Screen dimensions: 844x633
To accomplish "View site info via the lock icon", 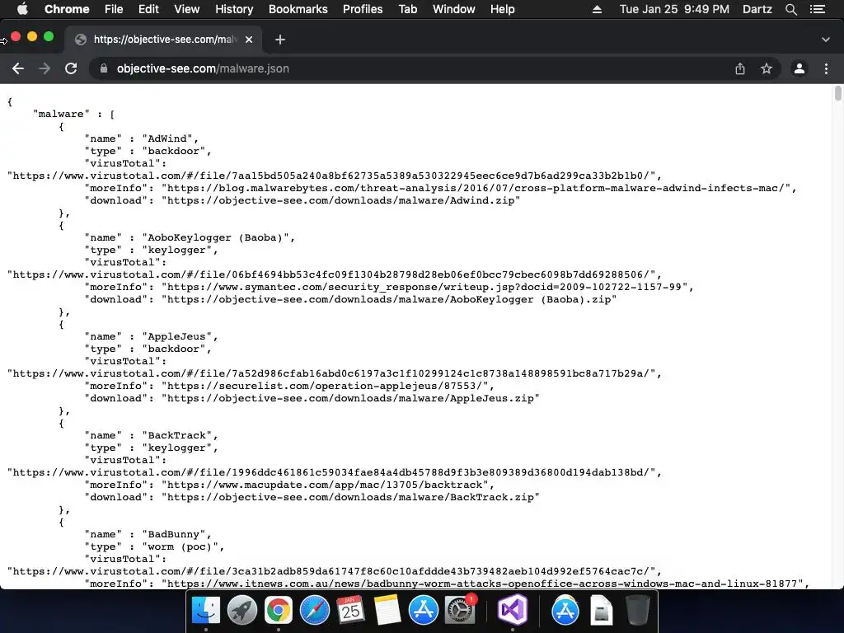I will 104,68.
